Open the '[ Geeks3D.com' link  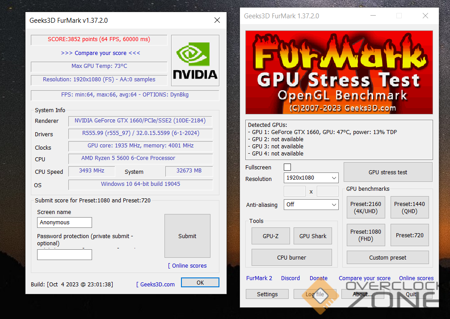(155, 284)
